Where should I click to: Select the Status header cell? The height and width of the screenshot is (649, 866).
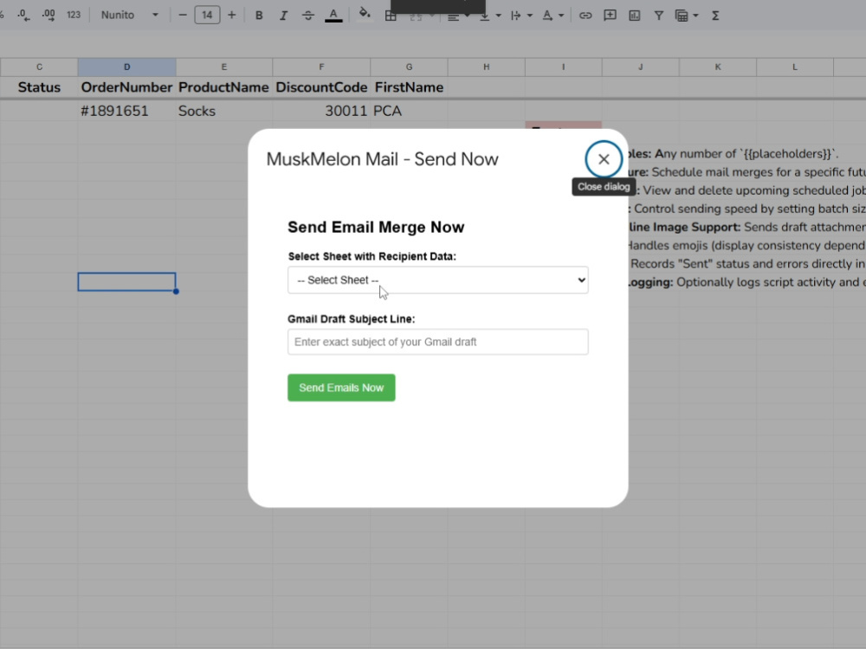(x=39, y=87)
